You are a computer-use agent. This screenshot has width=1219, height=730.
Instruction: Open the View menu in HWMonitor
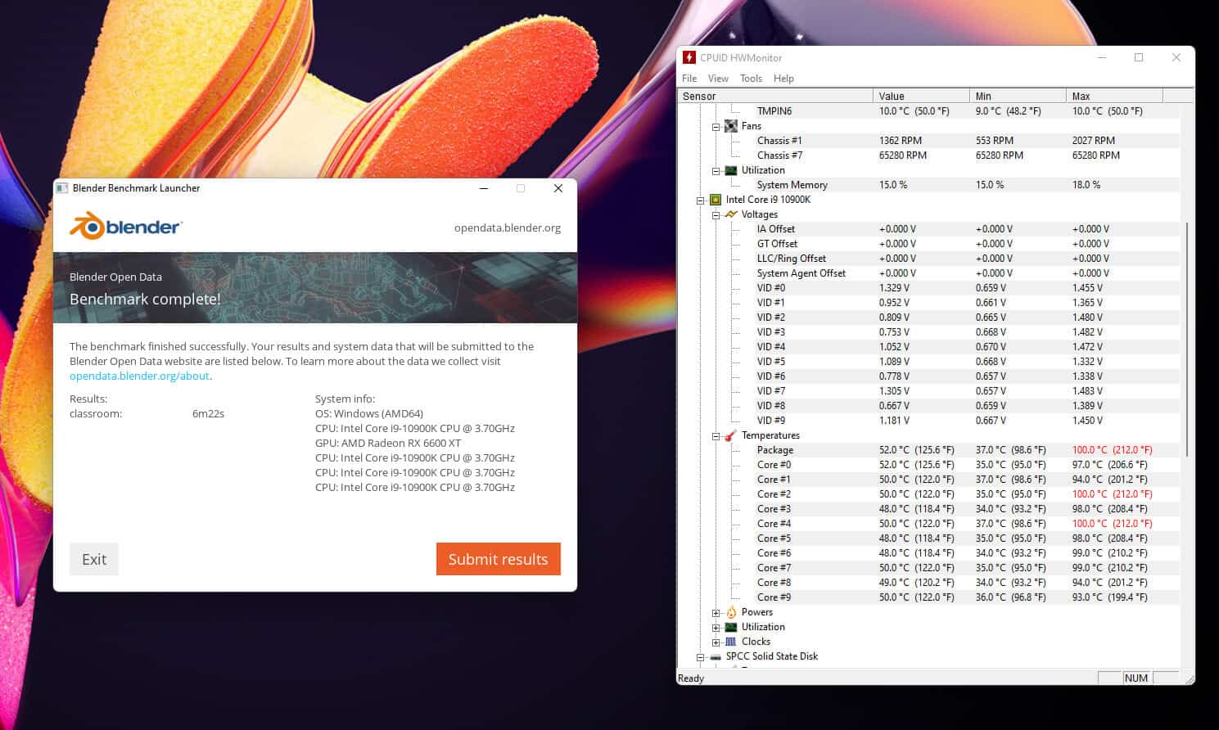(x=718, y=79)
